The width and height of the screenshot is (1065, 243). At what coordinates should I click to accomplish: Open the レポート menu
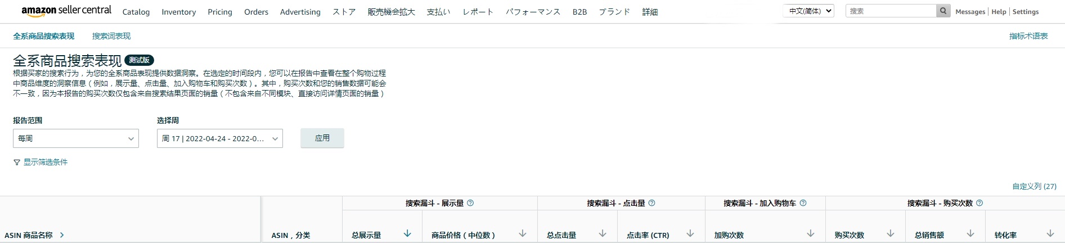(x=478, y=12)
